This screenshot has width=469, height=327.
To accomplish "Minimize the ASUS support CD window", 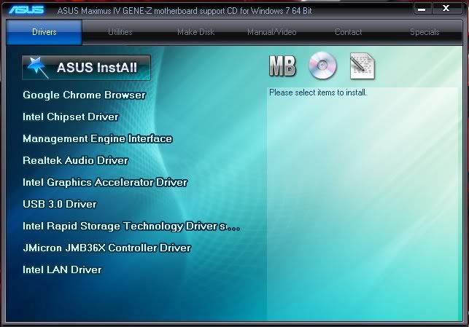I will [x=422, y=9].
